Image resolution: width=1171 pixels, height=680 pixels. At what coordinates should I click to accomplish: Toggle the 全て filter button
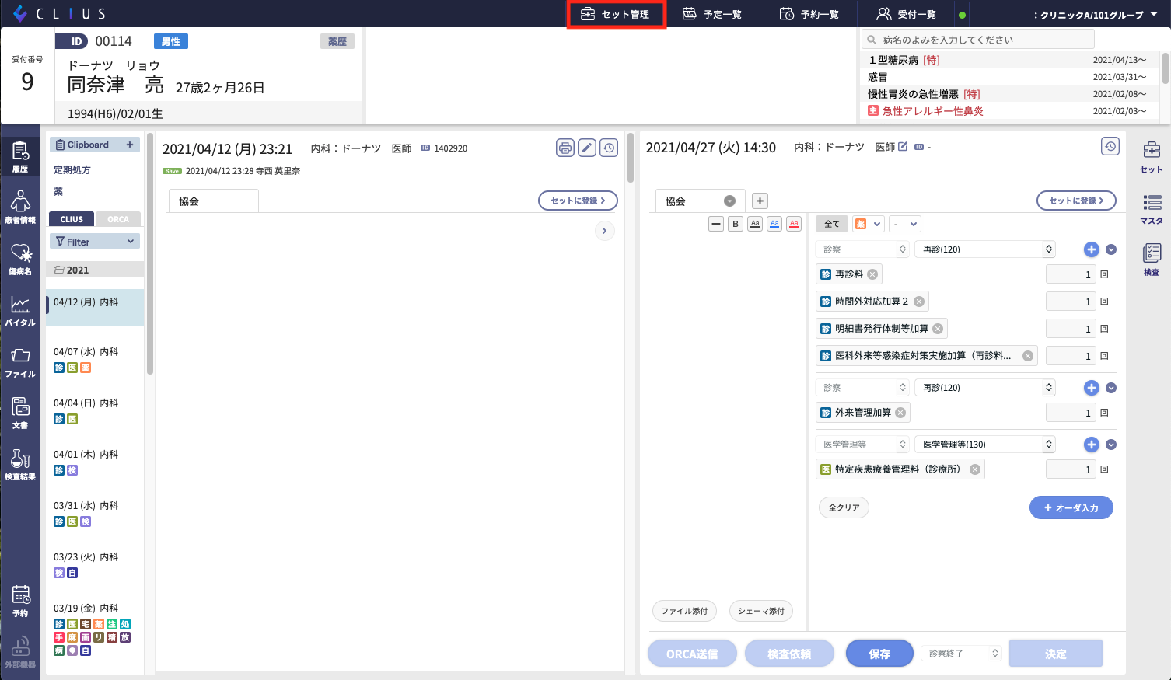pos(832,224)
